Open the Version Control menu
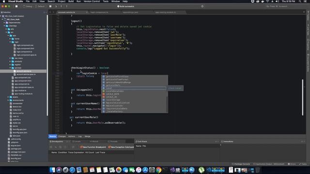310x174 pixels. tap(92, 1)
